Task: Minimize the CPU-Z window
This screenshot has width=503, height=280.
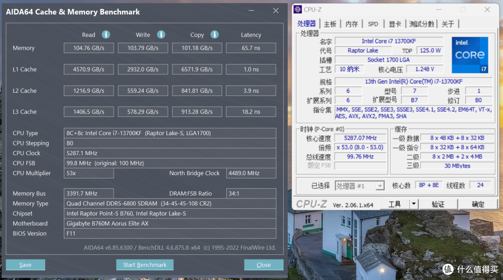Action: (x=439, y=10)
